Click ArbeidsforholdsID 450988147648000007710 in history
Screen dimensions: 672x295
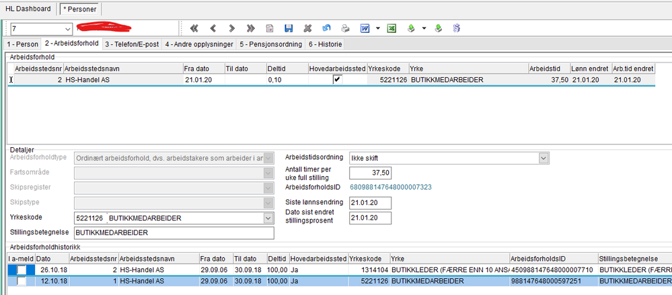point(554,270)
